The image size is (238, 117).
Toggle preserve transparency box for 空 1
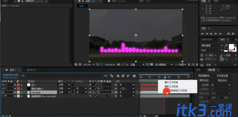(73, 85)
